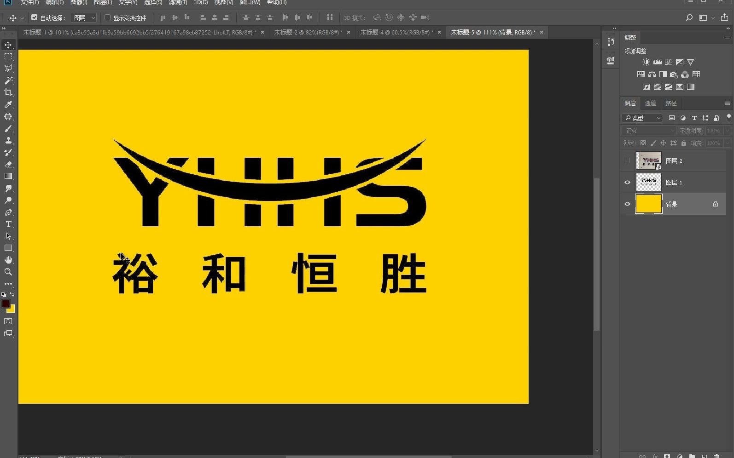Toggle pixel layer filter in Layers panel
Image resolution: width=734 pixels, height=458 pixels.
coord(672,118)
